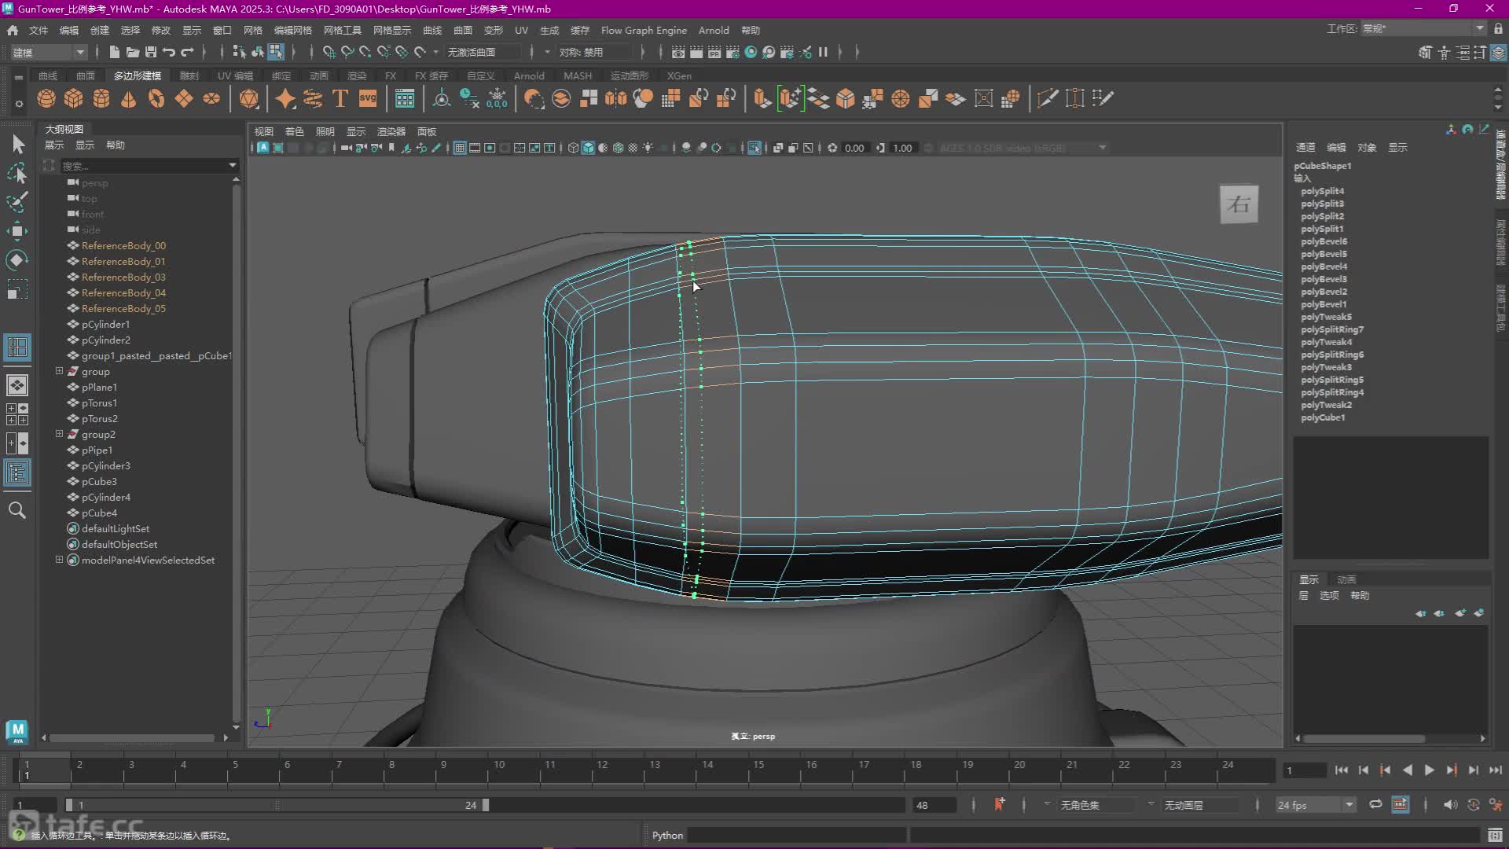1509x849 pixels.
Task: Select polyBevel6 in input history
Action: (x=1324, y=241)
